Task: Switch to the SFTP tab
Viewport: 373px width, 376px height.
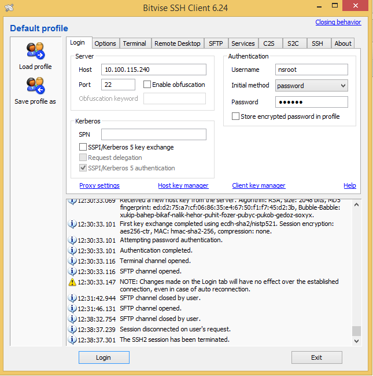Action: 216,43
